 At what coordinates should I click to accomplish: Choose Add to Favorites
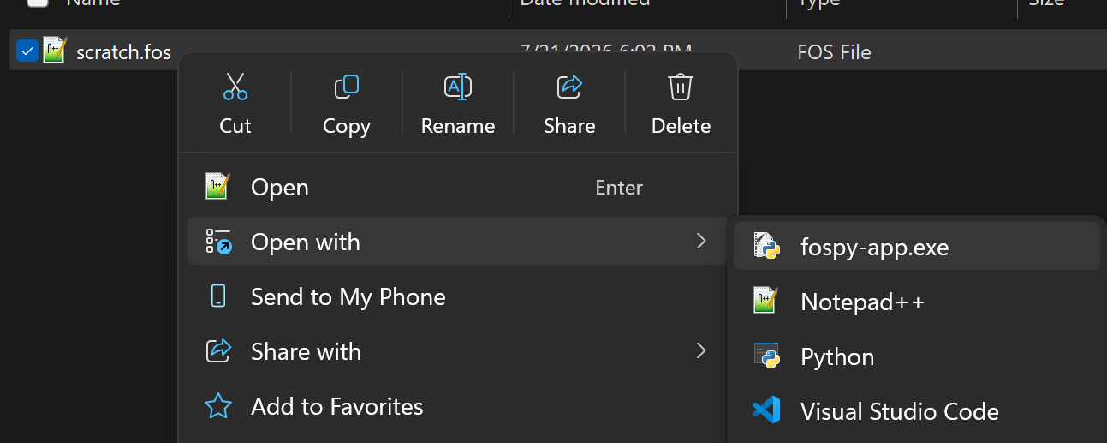(x=457, y=406)
